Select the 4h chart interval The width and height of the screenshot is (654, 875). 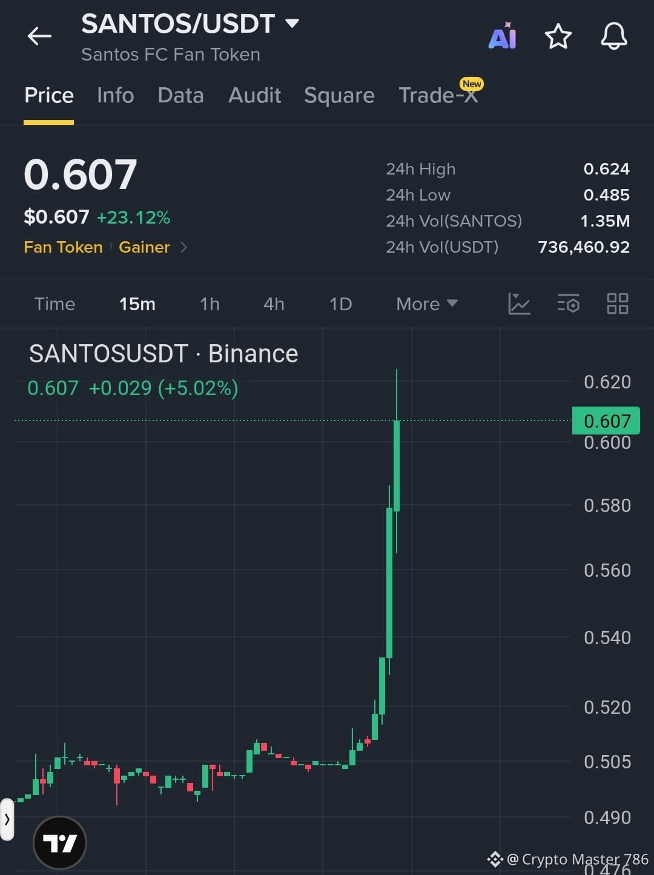(274, 304)
